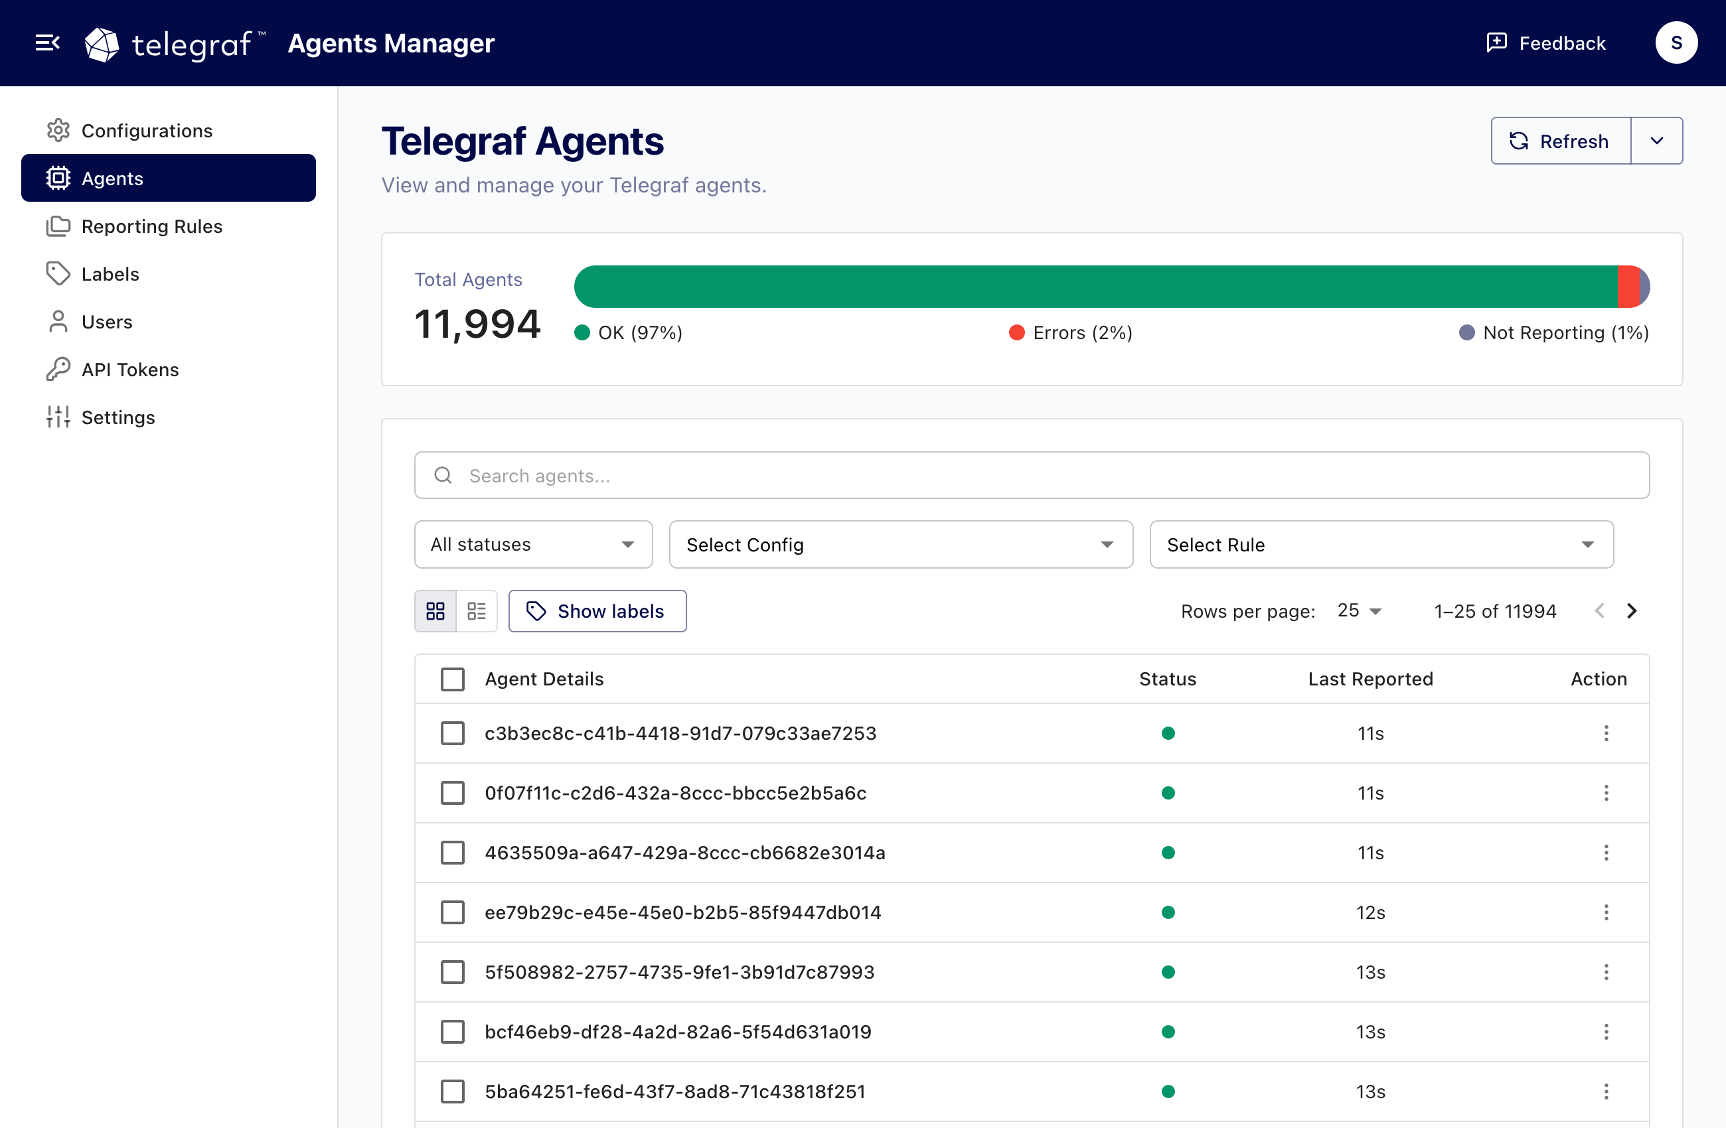Click the Status column header
This screenshot has width=1726, height=1128.
click(1168, 679)
